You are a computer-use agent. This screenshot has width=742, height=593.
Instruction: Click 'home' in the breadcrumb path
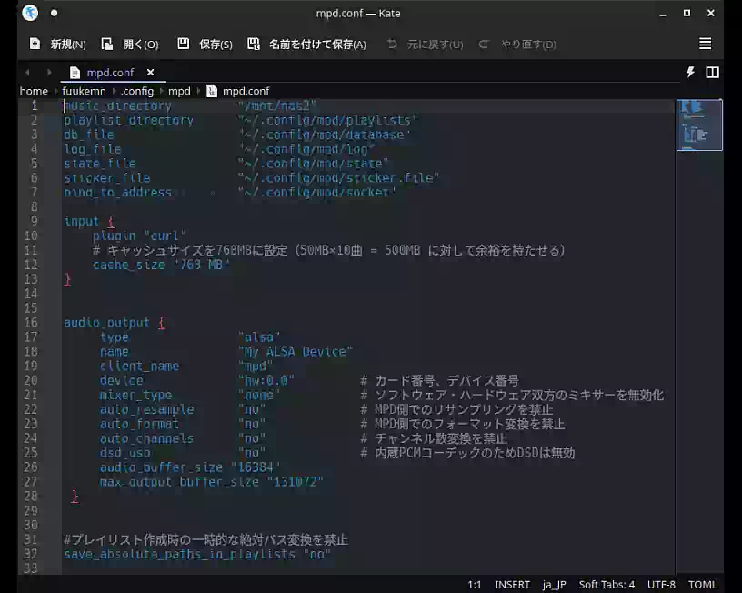point(34,91)
